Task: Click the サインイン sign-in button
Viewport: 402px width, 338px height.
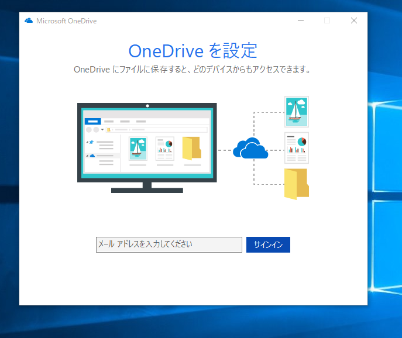Action: (268, 244)
